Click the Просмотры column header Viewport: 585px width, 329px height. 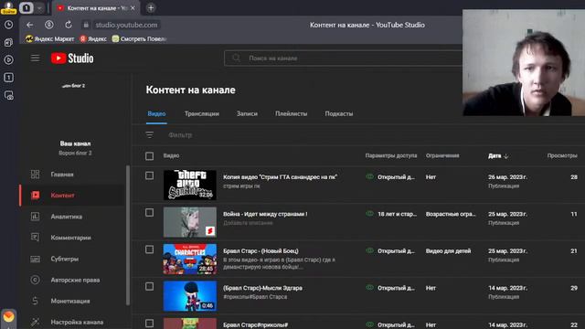point(562,156)
